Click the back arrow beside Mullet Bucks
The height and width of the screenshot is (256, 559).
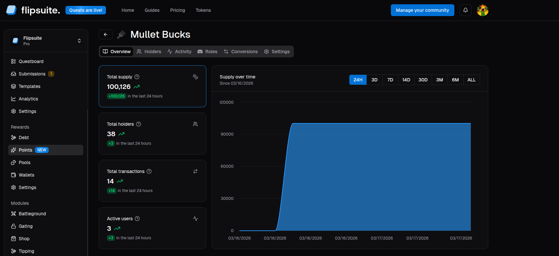[x=106, y=34]
